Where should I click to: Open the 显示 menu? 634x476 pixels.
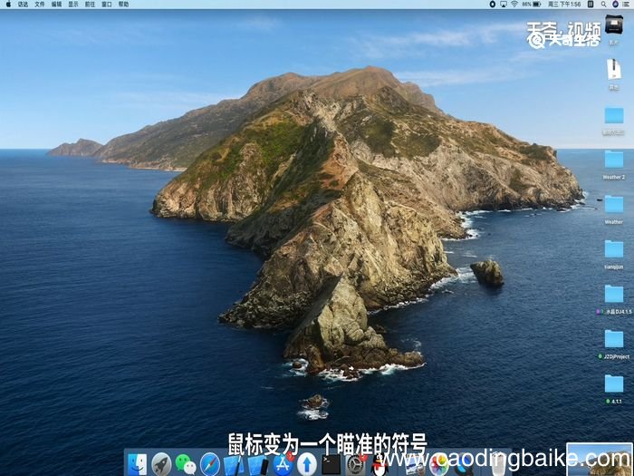(73, 5)
